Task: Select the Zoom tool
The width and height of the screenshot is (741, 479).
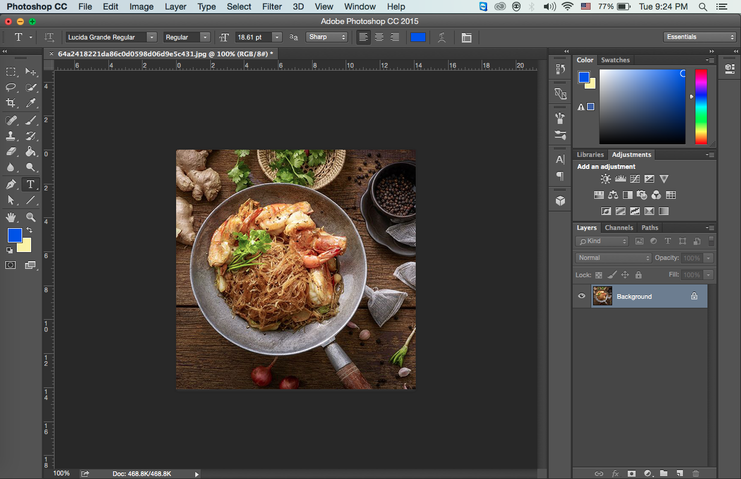Action: click(31, 217)
